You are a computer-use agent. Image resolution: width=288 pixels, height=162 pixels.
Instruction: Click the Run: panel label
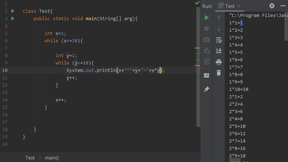[x=207, y=6]
